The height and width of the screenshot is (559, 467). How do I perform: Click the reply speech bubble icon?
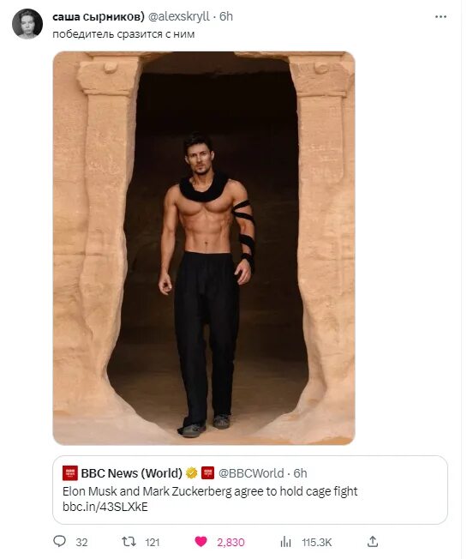[x=59, y=542]
